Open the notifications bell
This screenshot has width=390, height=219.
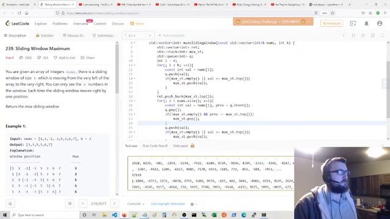[366, 23]
